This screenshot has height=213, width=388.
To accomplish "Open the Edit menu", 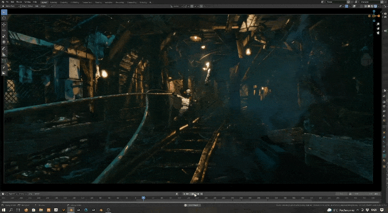I will (12, 2).
